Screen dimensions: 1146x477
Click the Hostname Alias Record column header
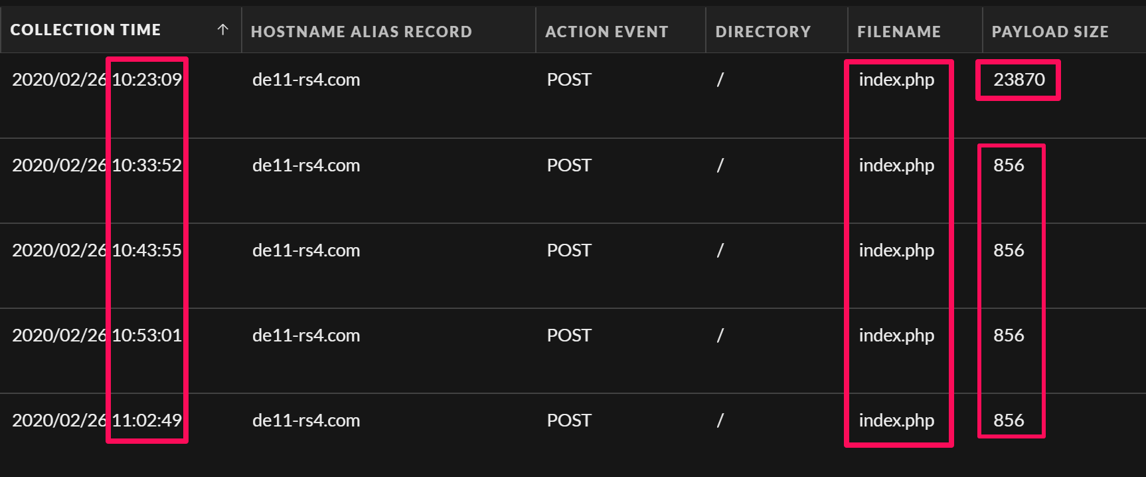click(x=361, y=31)
